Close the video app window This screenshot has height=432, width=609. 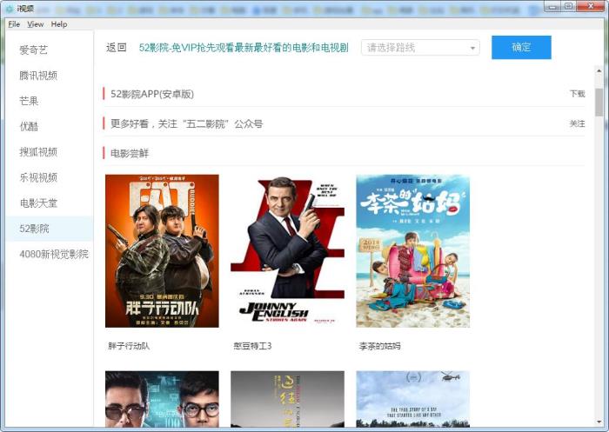[x=591, y=6]
